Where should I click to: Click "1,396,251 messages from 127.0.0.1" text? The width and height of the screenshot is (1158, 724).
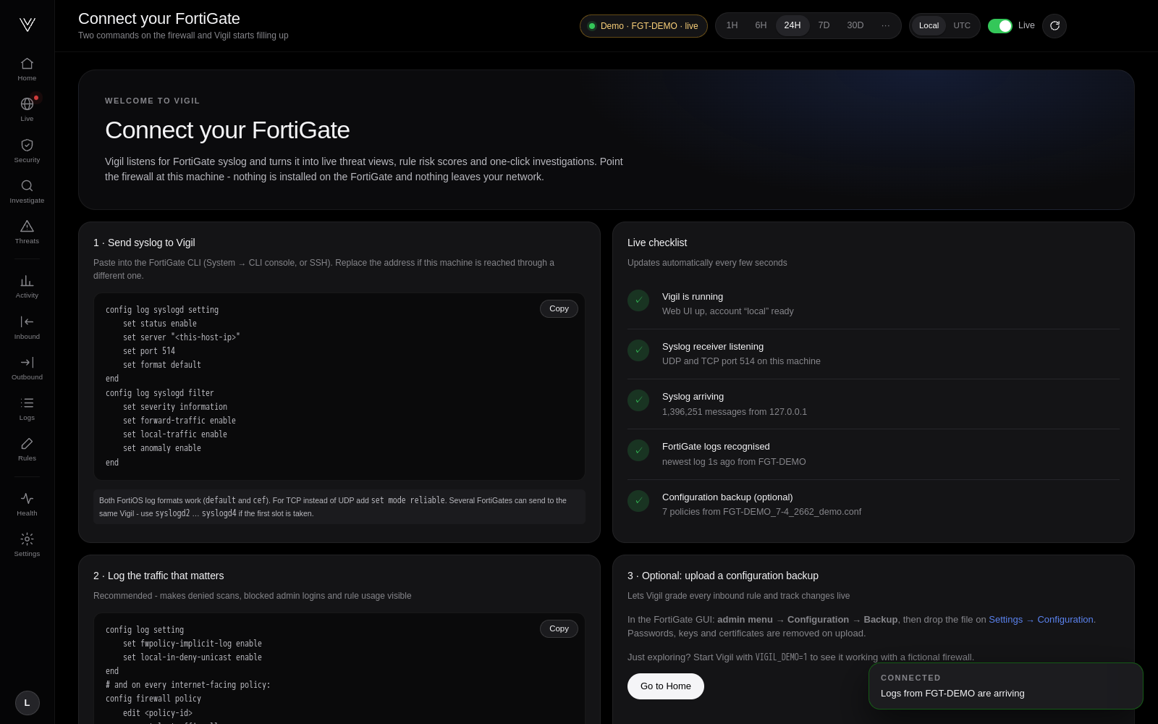point(735,412)
